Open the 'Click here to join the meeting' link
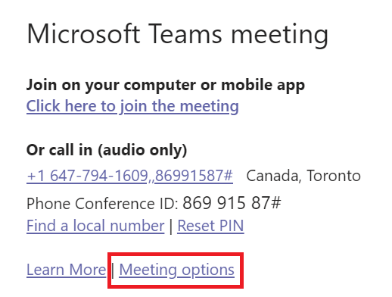 pos(132,106)
